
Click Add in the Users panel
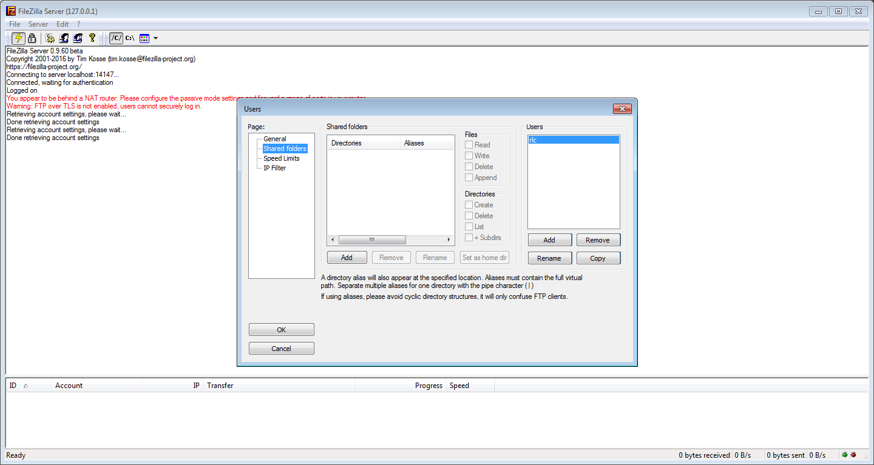click(549, 240)
